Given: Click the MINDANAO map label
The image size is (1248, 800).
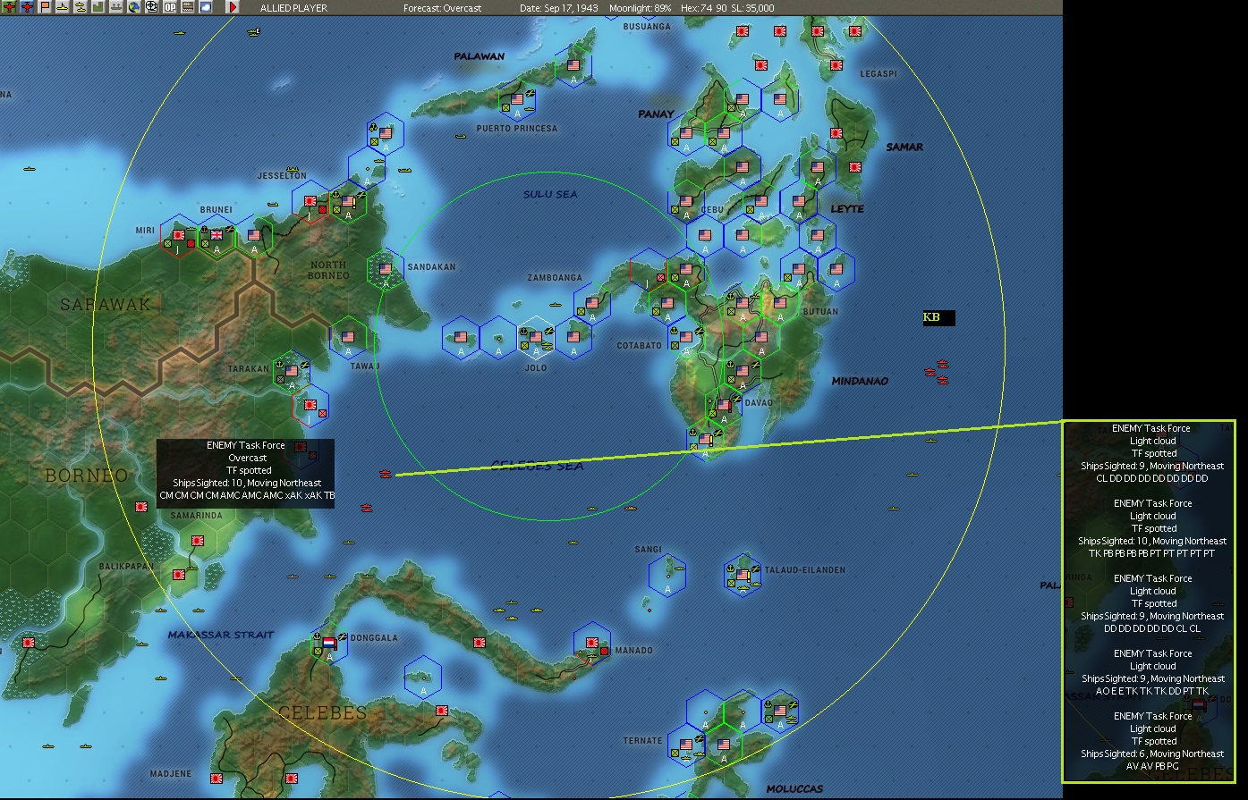Looking at the screenshot, I should tap(860, 381).
